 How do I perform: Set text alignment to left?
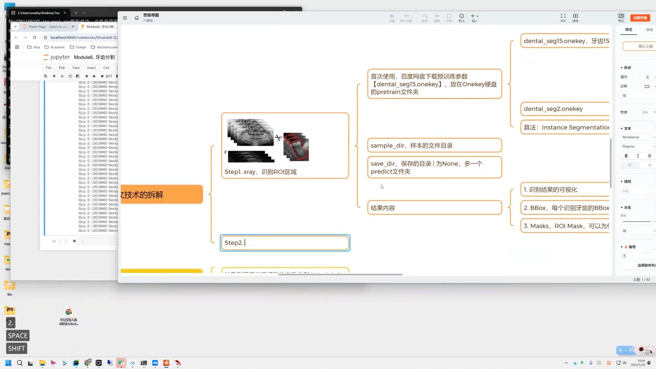pyautogui.click(x=630, y=165)
